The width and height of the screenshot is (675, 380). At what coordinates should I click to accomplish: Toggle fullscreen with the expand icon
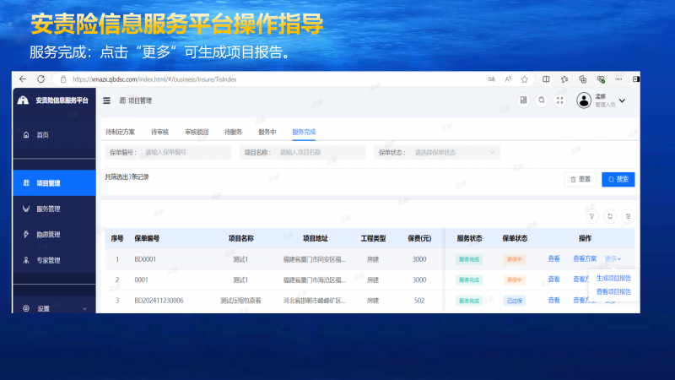click(x=559, y=100)
